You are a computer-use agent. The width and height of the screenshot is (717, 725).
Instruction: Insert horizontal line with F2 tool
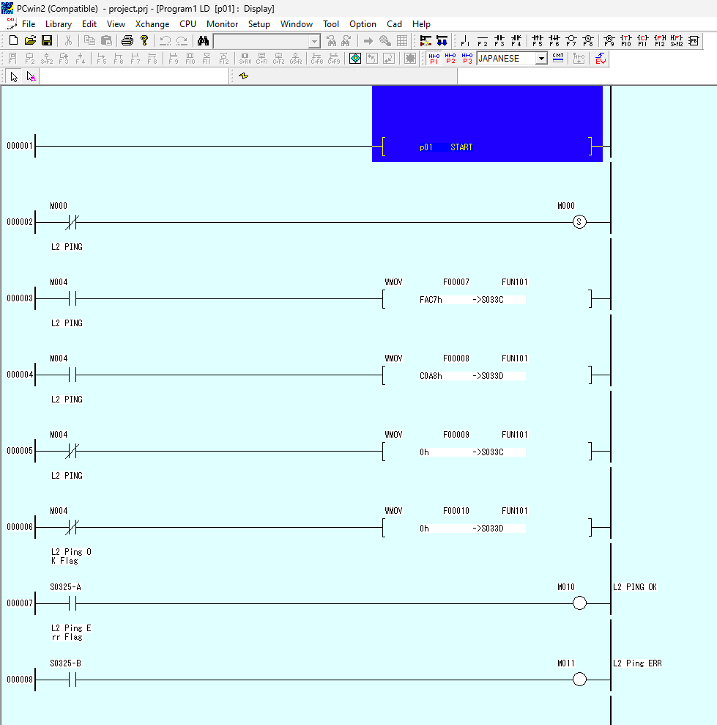point(483,41)
